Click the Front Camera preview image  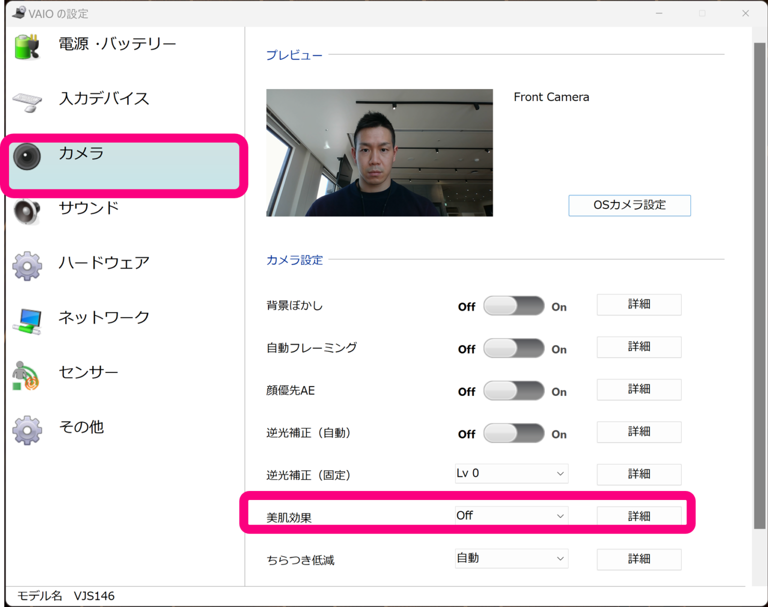(x=379, y=152)
